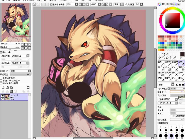Open the 25% zoom level dropdown
This screenshot has width=185, height=139.
76,4
